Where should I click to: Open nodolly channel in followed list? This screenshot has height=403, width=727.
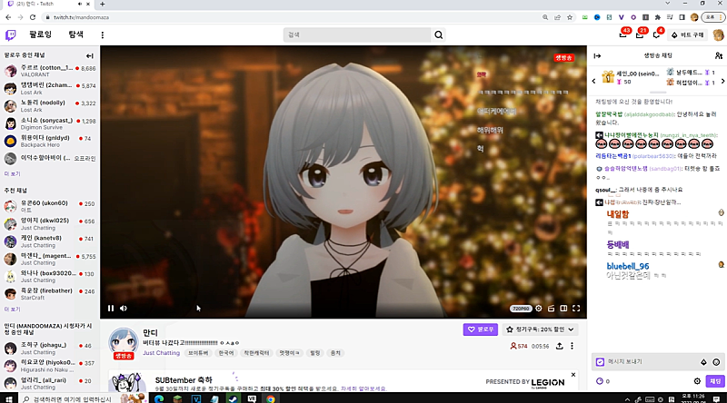tap(50, 106)
